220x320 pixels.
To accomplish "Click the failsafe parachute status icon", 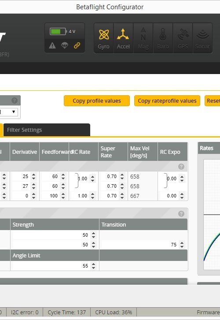I will coord(65,45).
